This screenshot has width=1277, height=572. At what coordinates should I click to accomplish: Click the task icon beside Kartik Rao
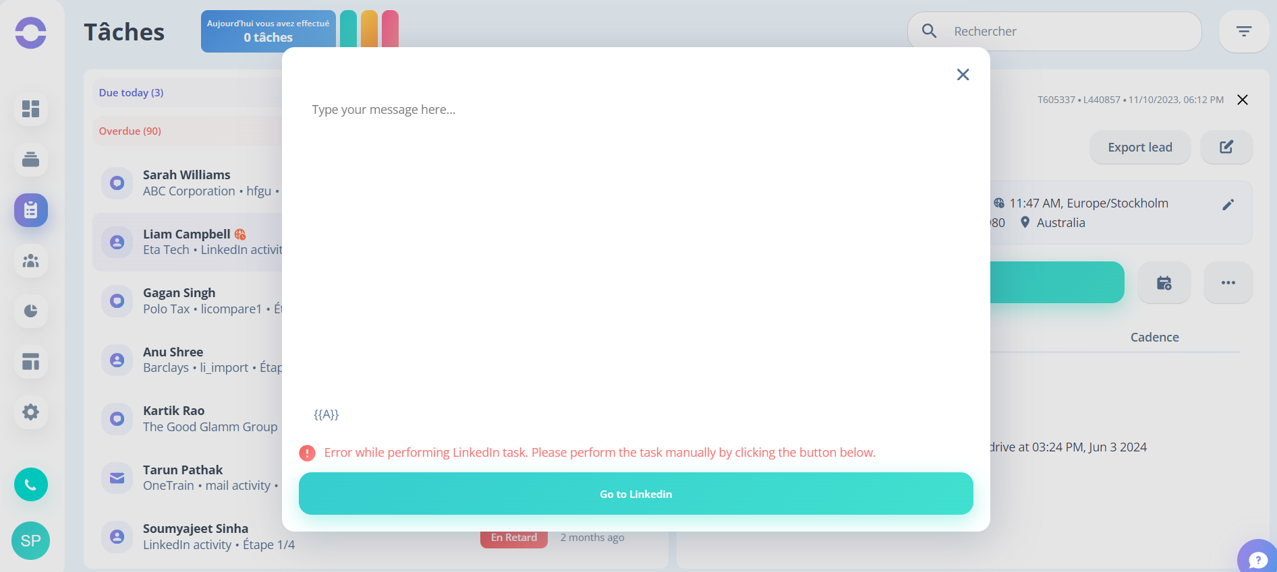click(x=117, y=419)
